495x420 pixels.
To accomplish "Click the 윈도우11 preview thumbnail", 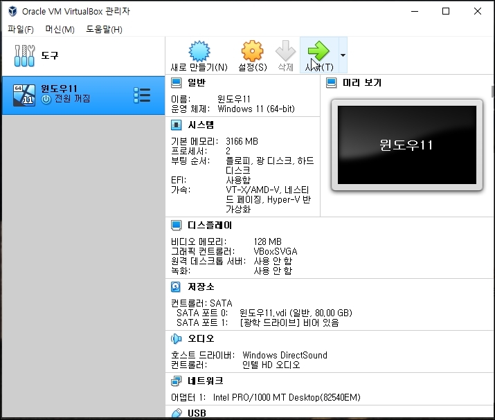I will [407, 145].
